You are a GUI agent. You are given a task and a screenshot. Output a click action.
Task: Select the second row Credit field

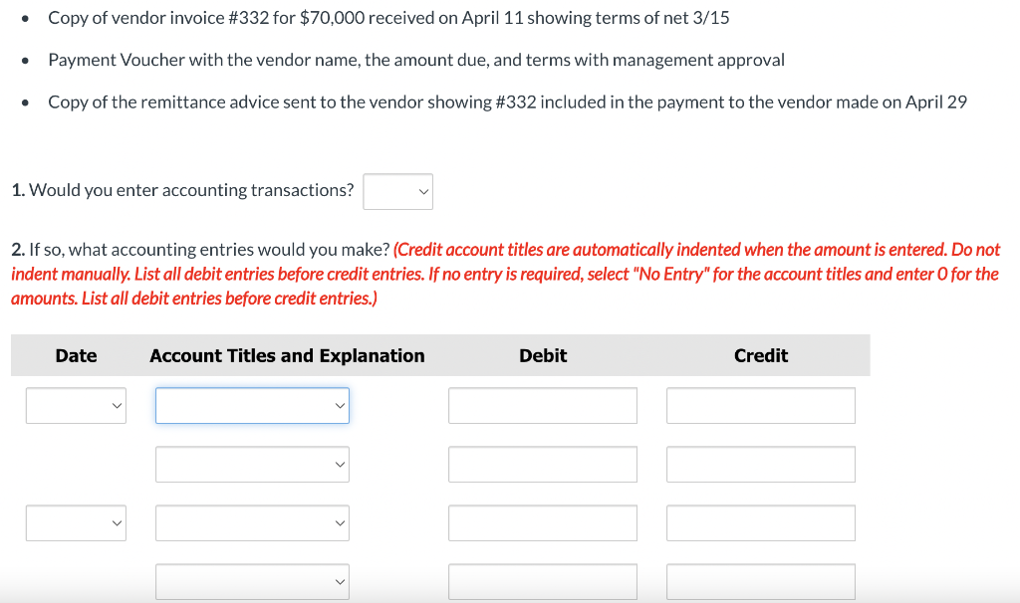coord(760,464)
